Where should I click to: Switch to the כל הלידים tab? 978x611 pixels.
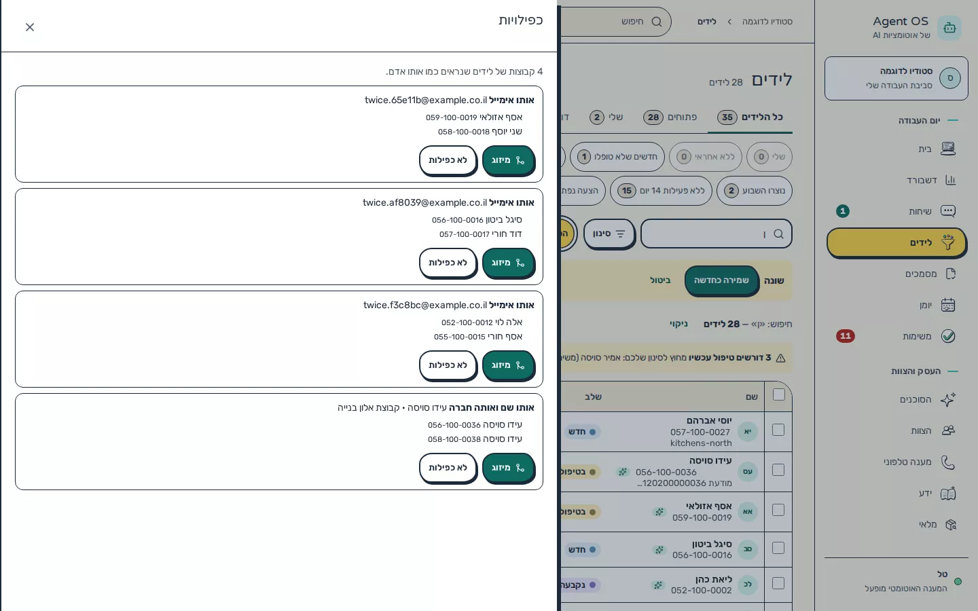click(750, 117)
